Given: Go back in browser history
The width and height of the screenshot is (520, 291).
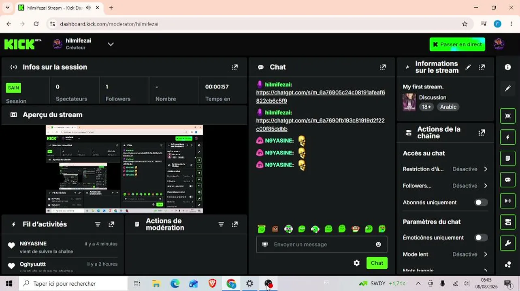Looking at the screenshot, I should (x=9, y=24).
